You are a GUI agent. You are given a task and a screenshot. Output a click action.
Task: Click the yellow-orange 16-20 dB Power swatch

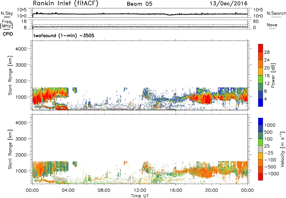[261, 71]
